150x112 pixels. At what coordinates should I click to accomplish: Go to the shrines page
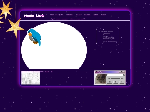point(69,15)
